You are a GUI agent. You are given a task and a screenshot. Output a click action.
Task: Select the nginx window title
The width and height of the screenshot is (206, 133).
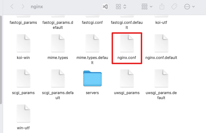tap(37, 7)
